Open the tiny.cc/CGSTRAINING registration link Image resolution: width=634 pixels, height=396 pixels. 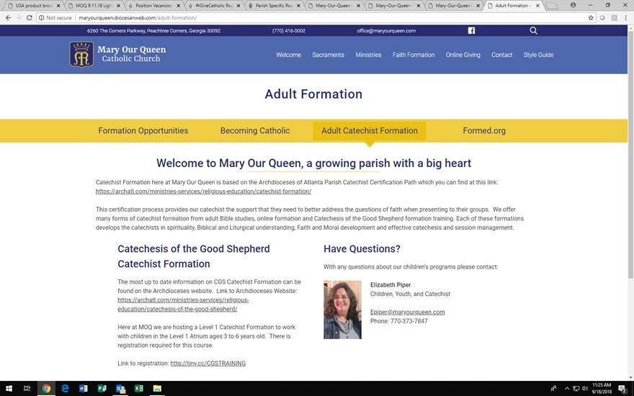tap(207, 364)
